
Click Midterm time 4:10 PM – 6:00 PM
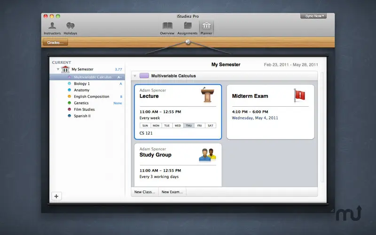(x=250, y=112)
